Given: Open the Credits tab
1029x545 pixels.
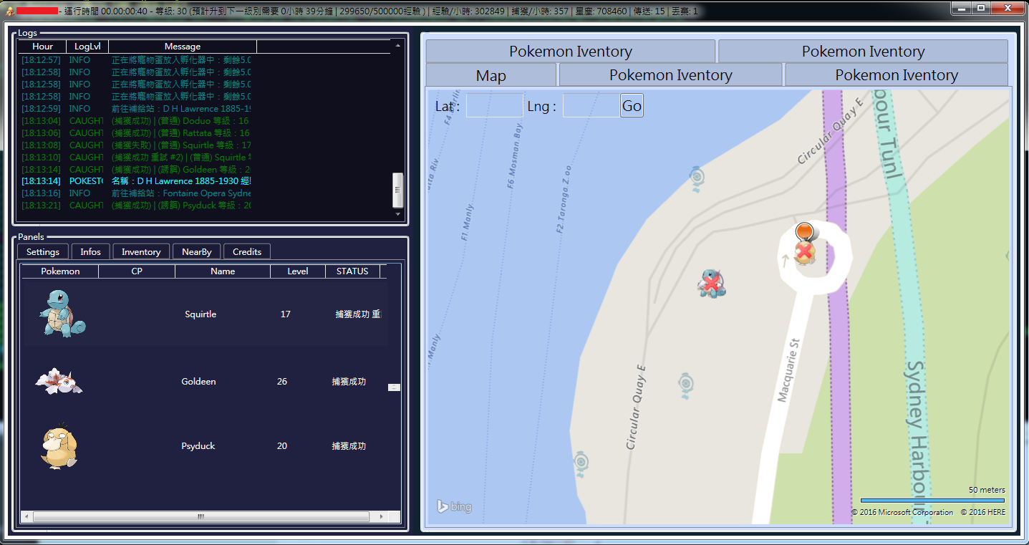Looking at the screenshot, I should coord(247,251).
